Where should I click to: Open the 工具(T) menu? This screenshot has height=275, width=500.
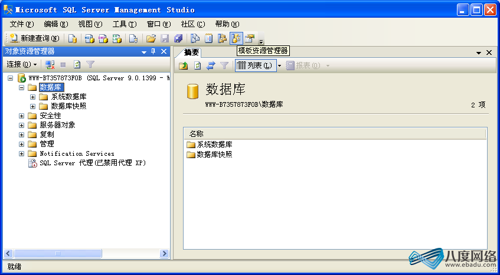click(x=125, y=24)
